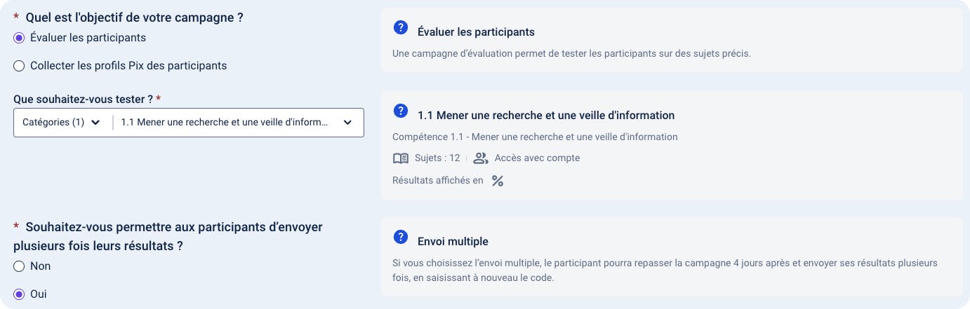Click the Compétence 1.1 description text
The image size is (970, 309).
[x=535, y=137]
